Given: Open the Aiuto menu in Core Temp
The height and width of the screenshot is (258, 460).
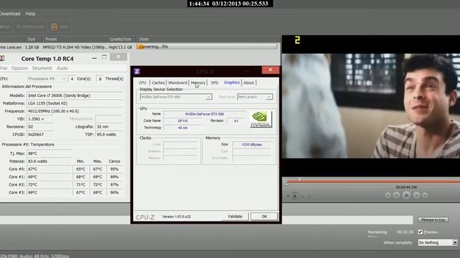Looking at the screenshot, I should tap(62, 68).
